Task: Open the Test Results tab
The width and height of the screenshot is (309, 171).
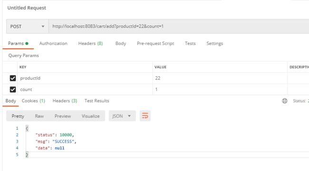Action: [97, 101]
